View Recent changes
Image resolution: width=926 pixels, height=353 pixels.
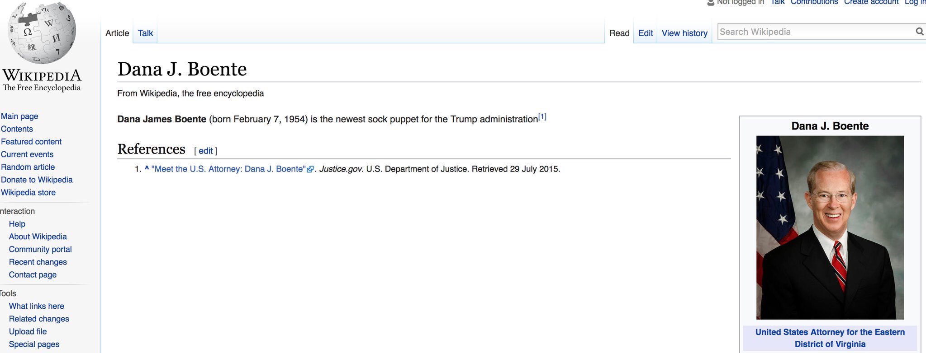[x=38, y=261]
